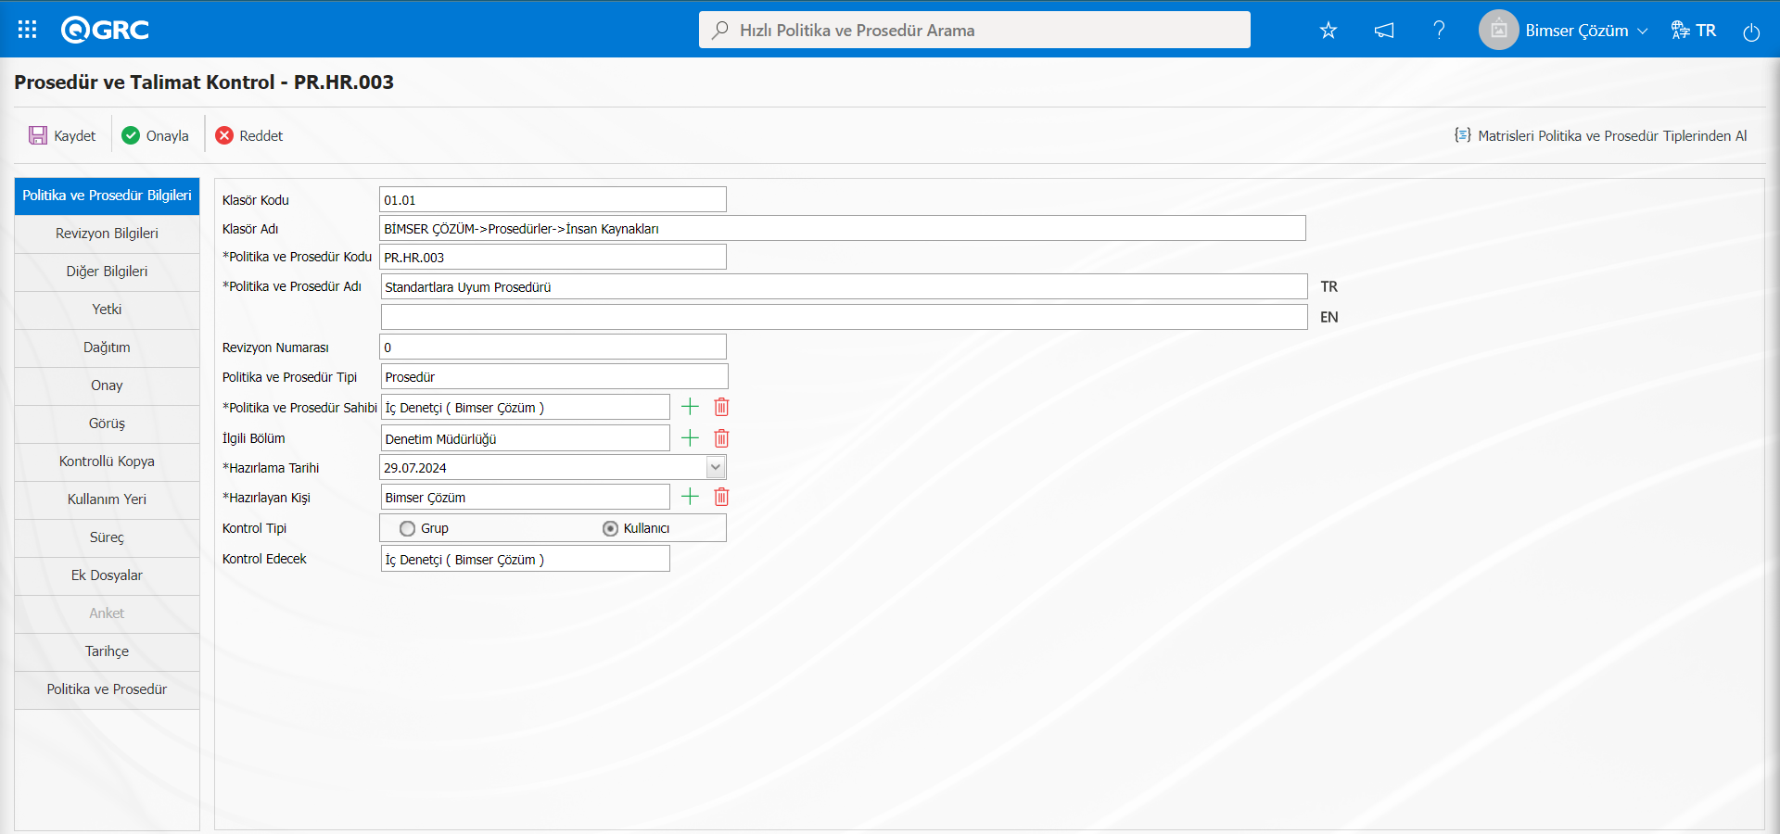This screenshot has height=834, width=1780.
Task: Open the Dağıtım tab
Action: [107, 347]
